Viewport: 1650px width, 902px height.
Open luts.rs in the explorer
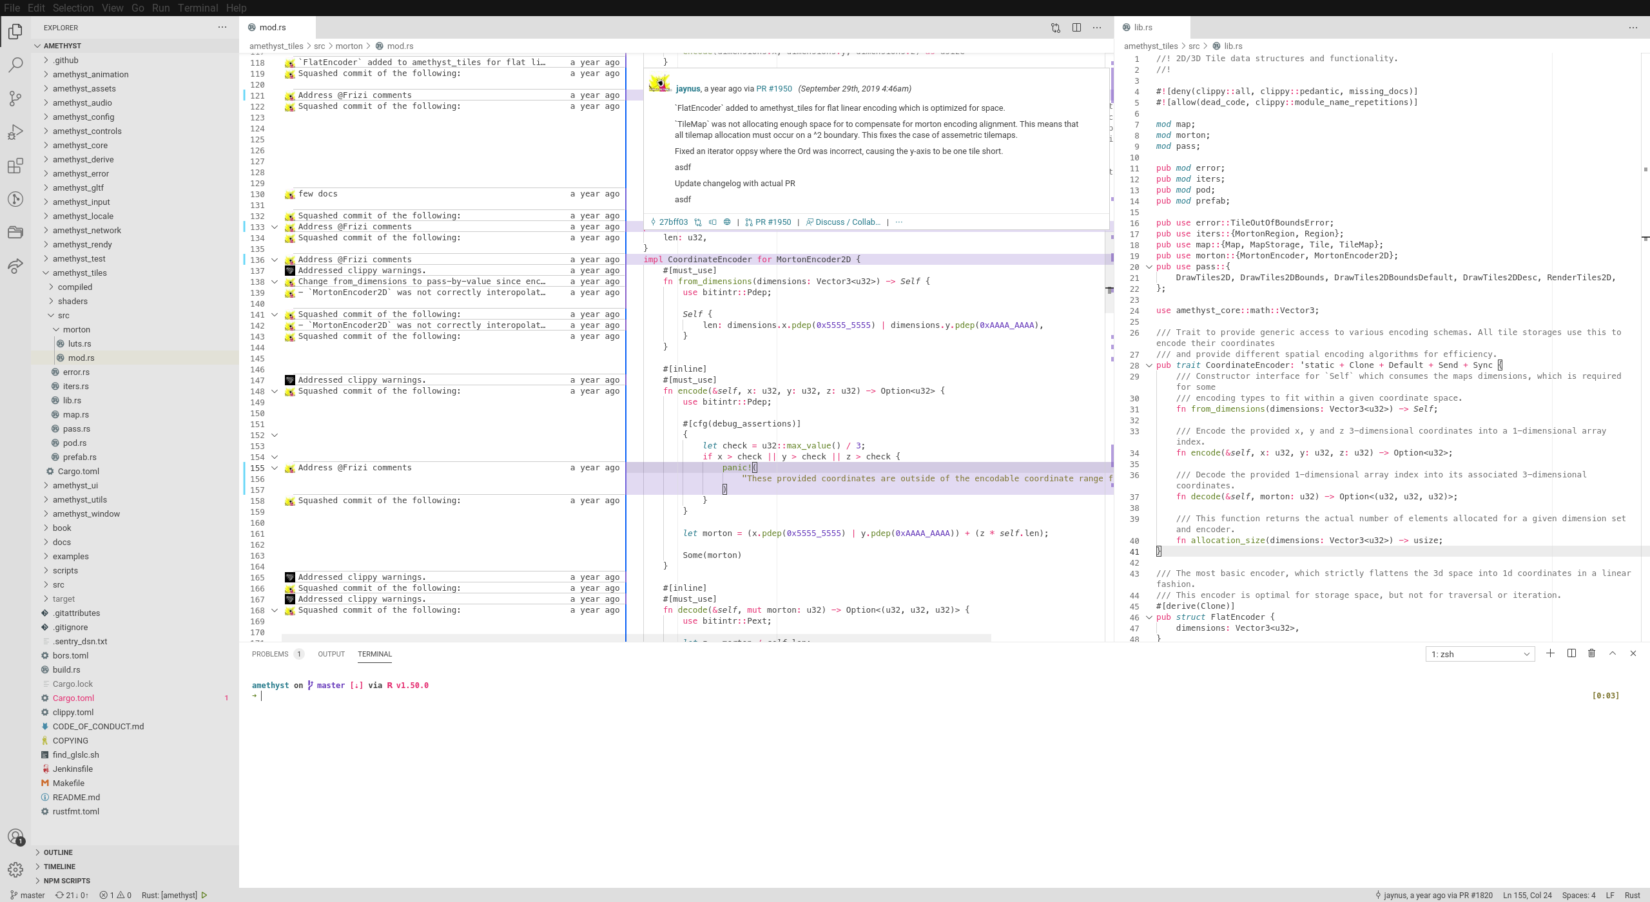[79, 344]
